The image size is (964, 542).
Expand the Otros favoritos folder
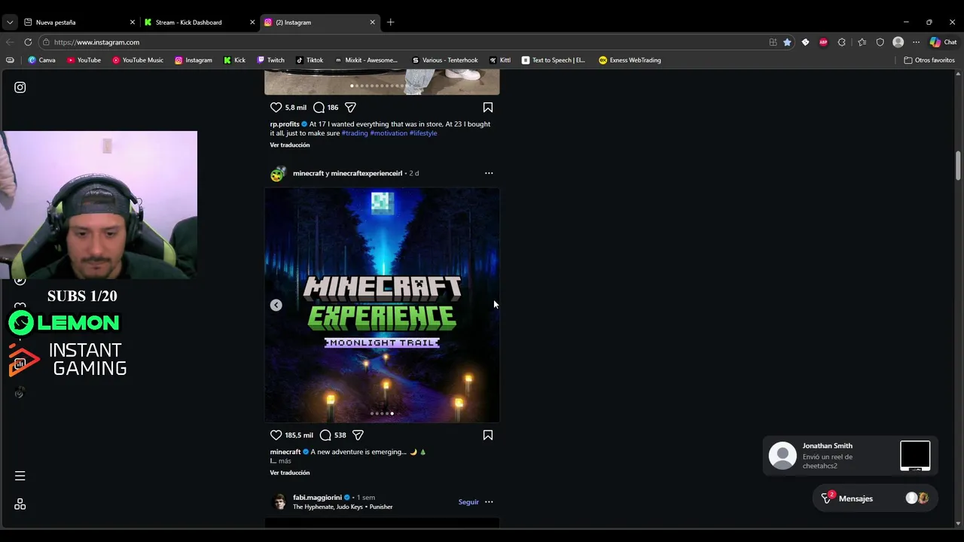click(929, 60)
